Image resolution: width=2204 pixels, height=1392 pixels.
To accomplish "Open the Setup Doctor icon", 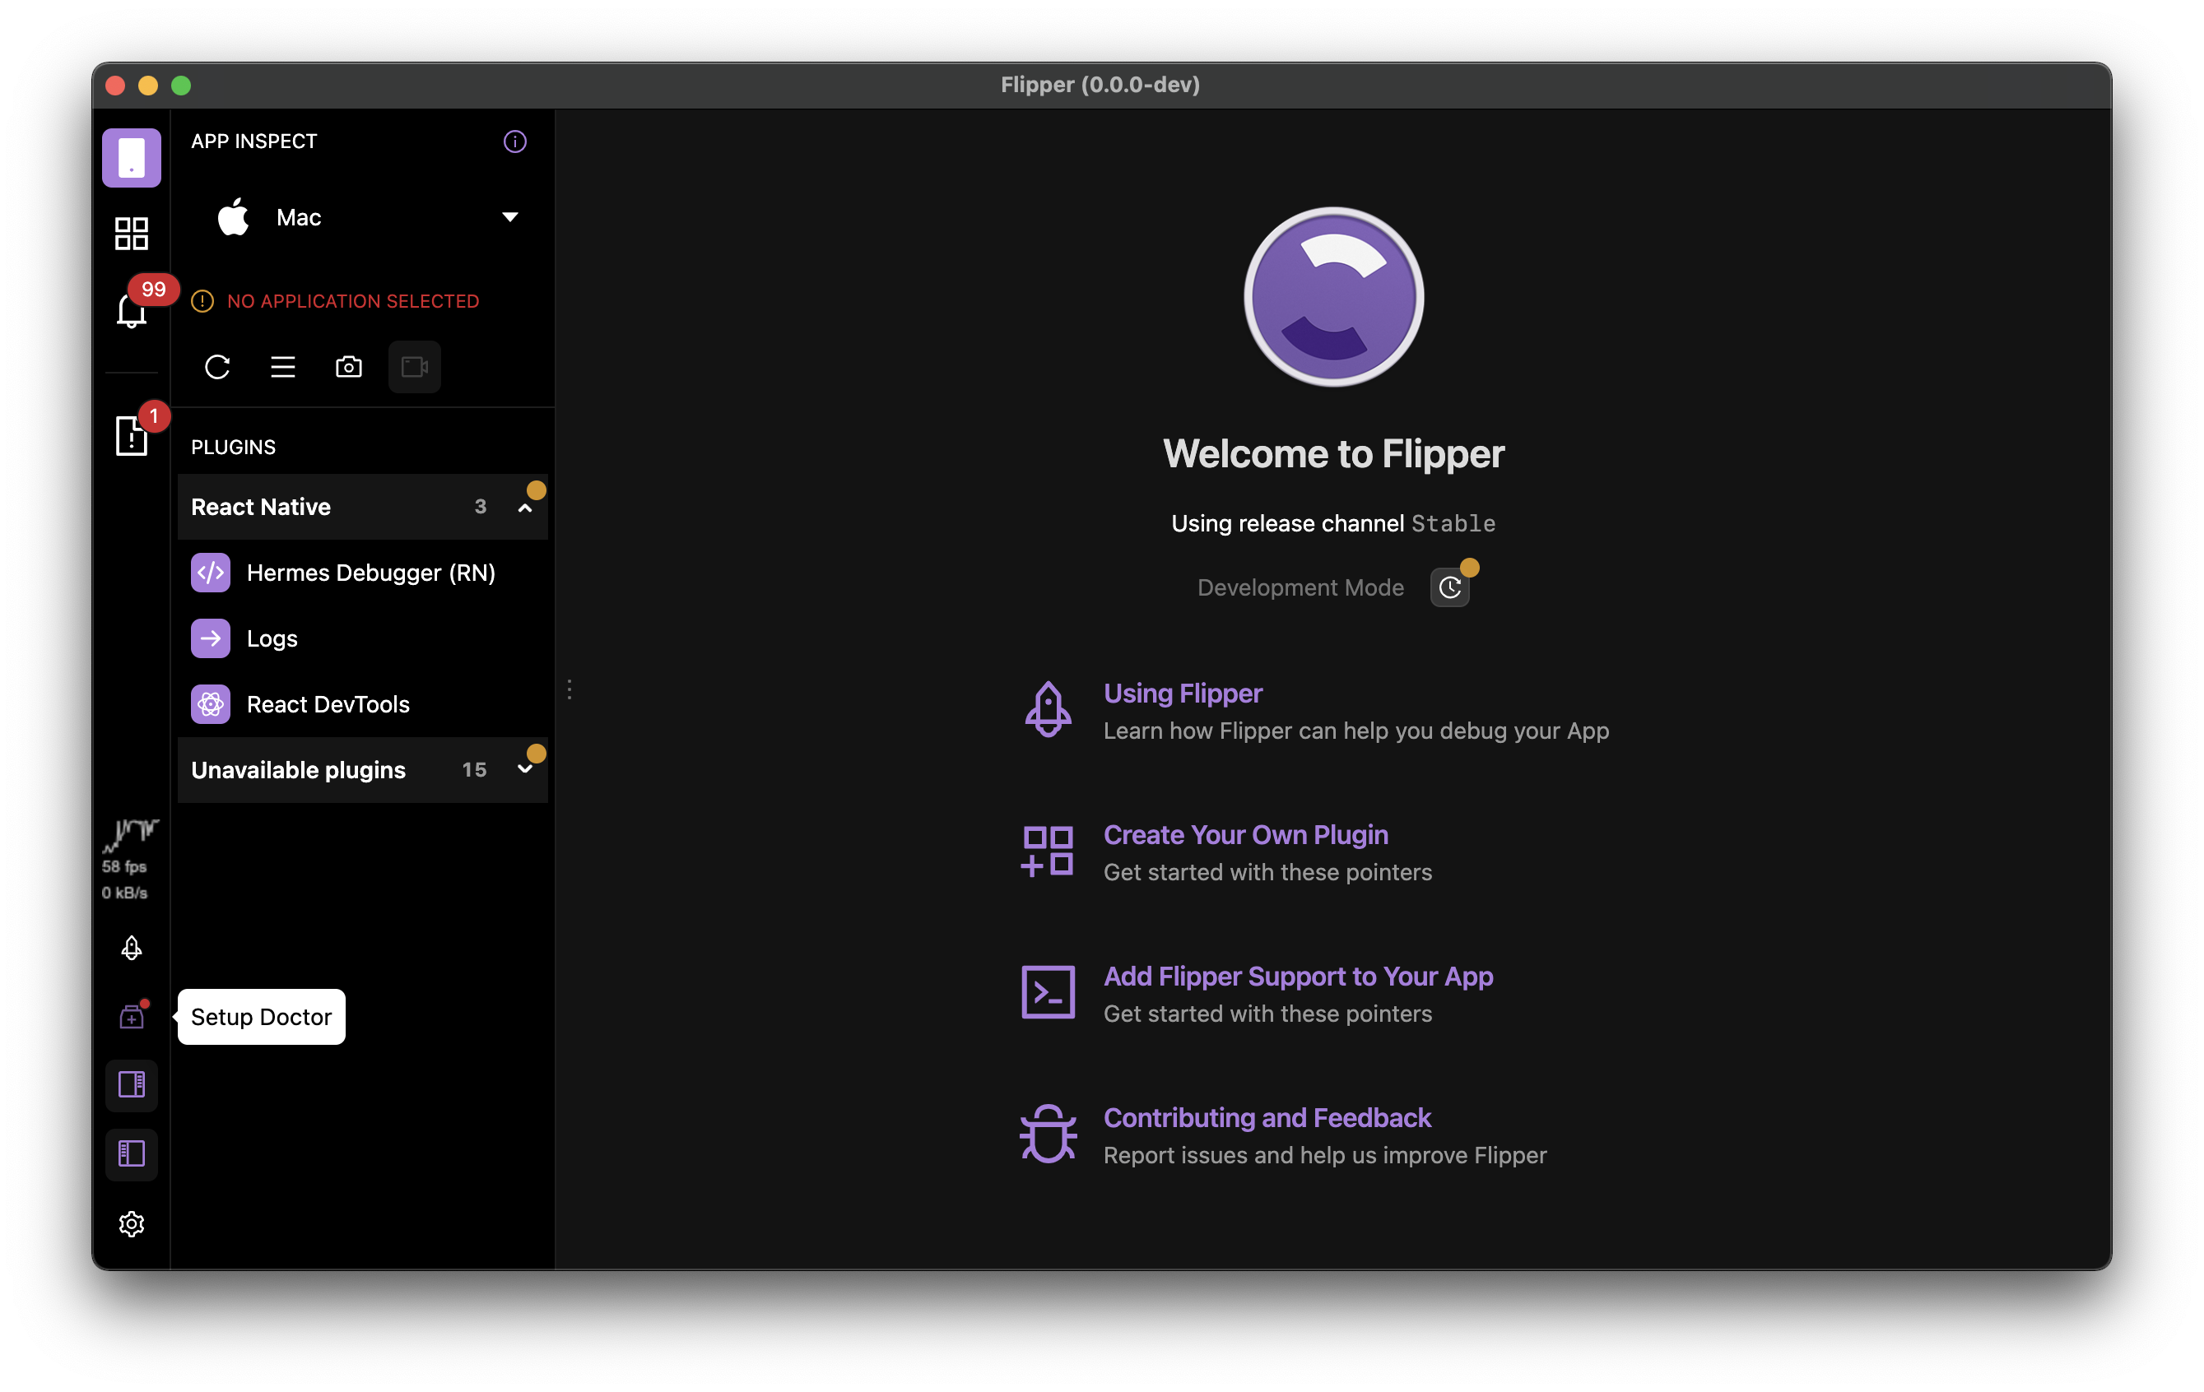I will (131, 1017).
